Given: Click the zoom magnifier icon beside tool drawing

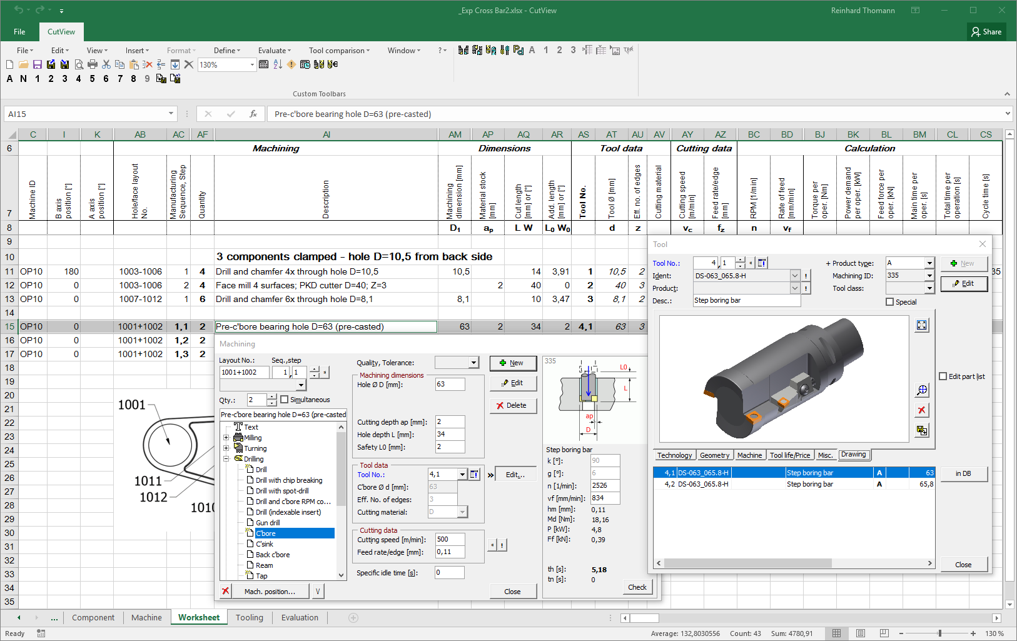Looking at the screenshot, I should 922,390.
